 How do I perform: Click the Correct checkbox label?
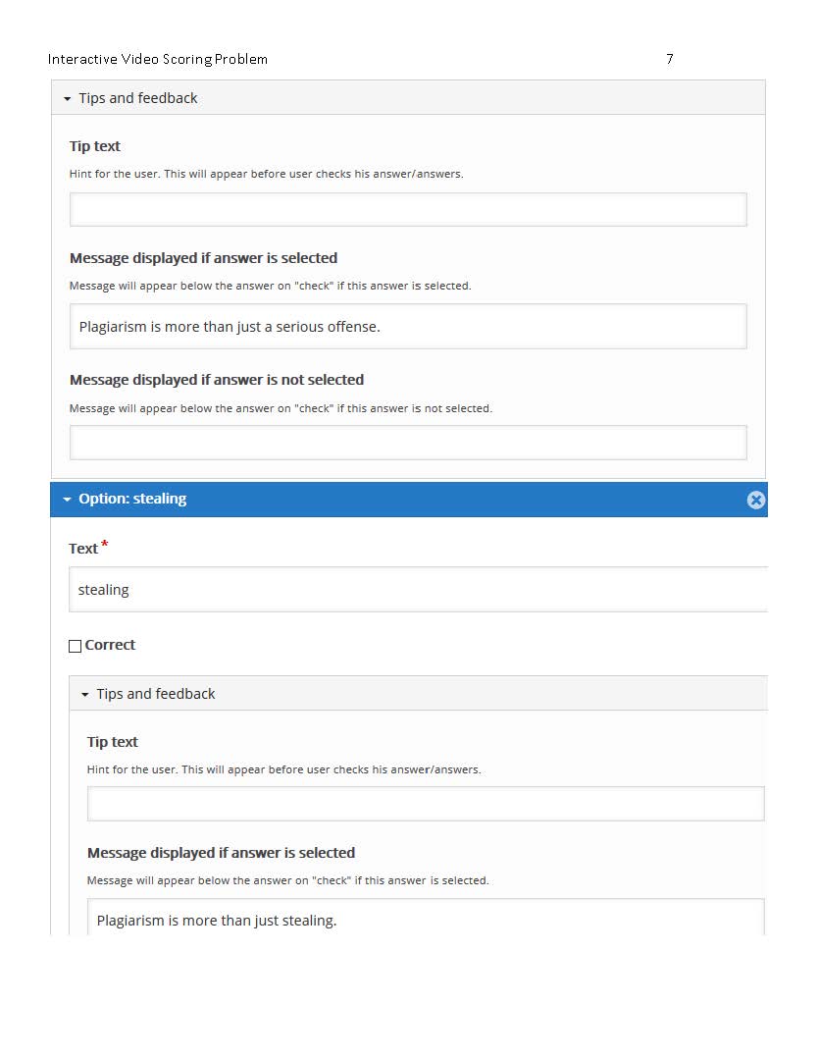tap(110, 645)
